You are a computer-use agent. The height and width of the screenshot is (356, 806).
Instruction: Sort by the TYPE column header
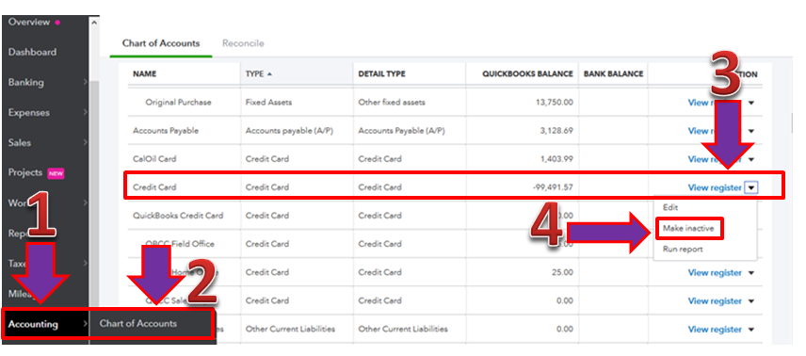259,74
